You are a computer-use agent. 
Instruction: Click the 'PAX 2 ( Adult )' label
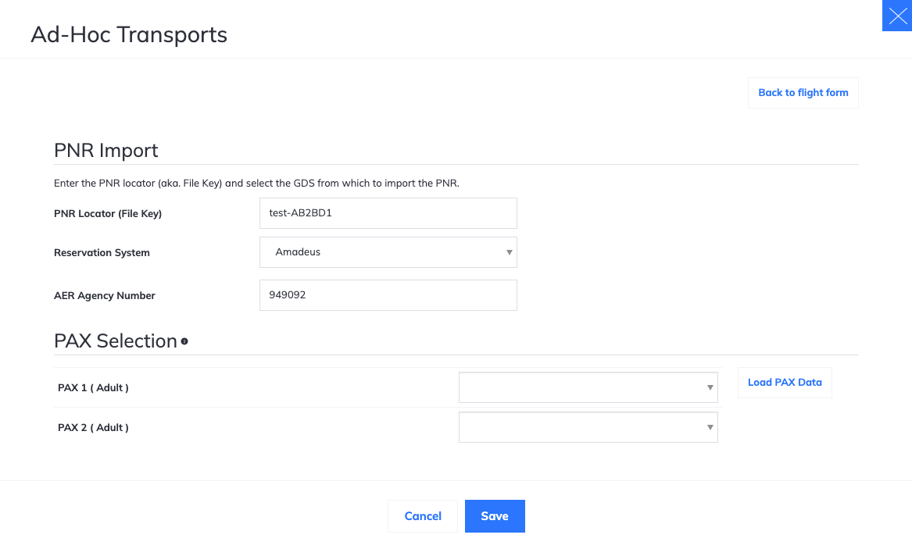tap(93, 428)
